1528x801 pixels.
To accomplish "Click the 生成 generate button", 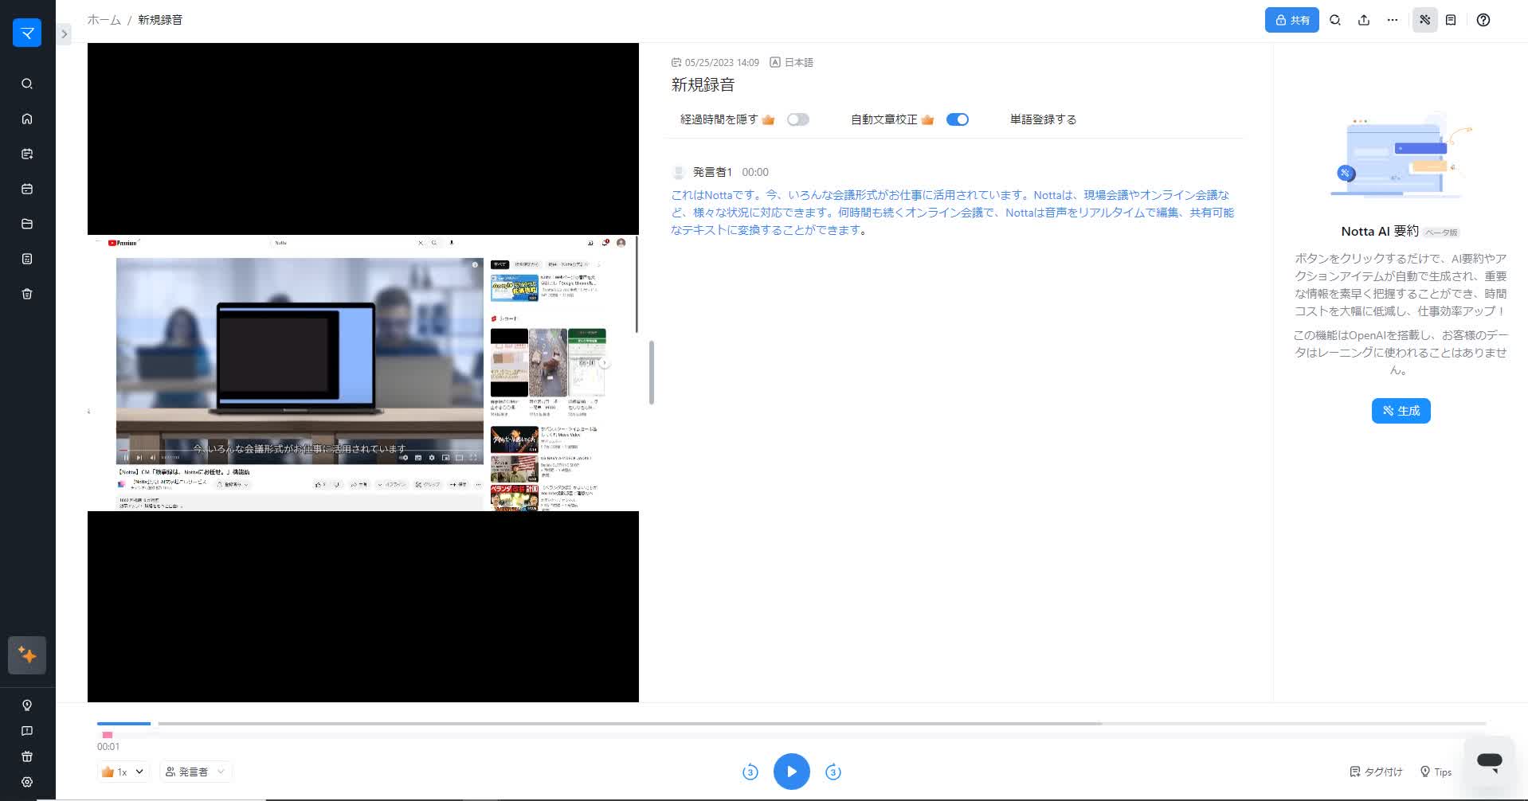I will click(x=1401, y=411).
